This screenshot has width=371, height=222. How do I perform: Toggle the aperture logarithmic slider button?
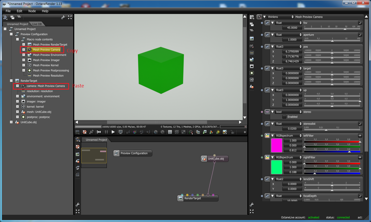[360, 35]
